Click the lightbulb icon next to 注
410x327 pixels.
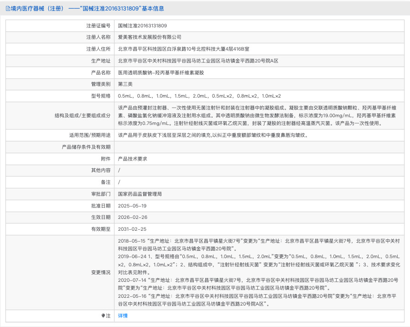103,316
